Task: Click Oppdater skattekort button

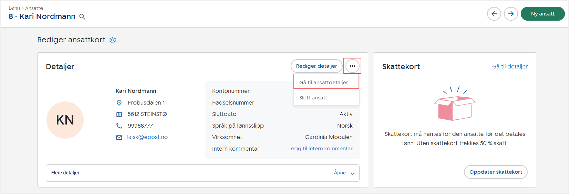Action: (x=496, y=172)
